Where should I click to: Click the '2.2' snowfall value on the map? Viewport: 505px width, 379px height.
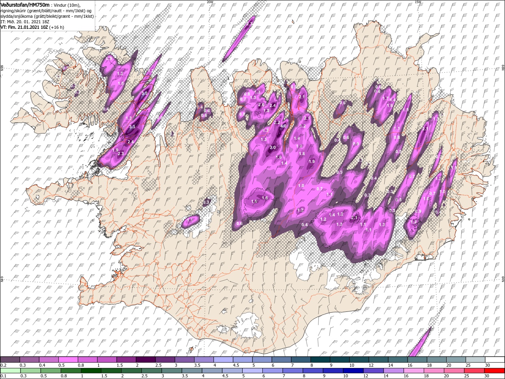pos(277,123)
